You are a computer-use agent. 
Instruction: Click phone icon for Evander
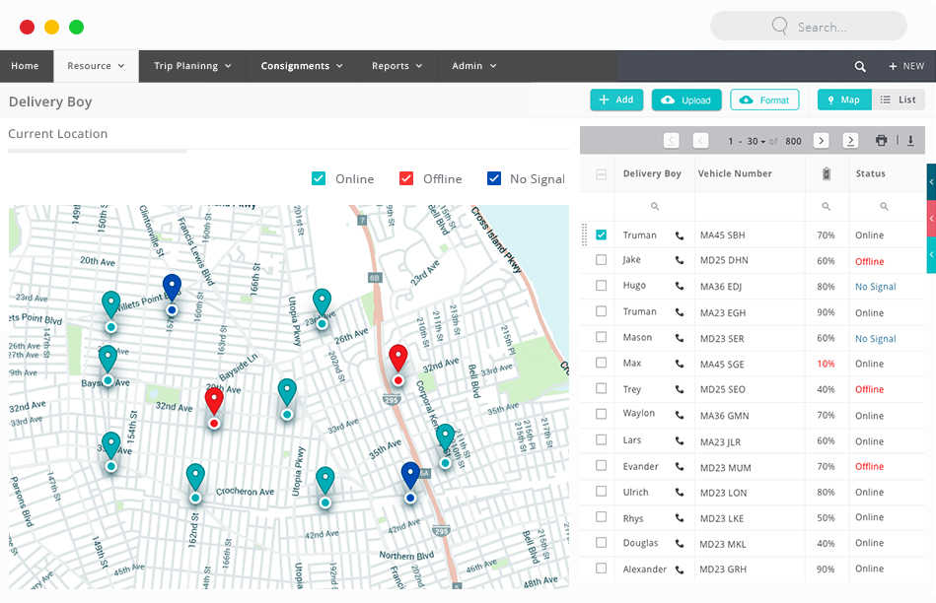point(680,467)
